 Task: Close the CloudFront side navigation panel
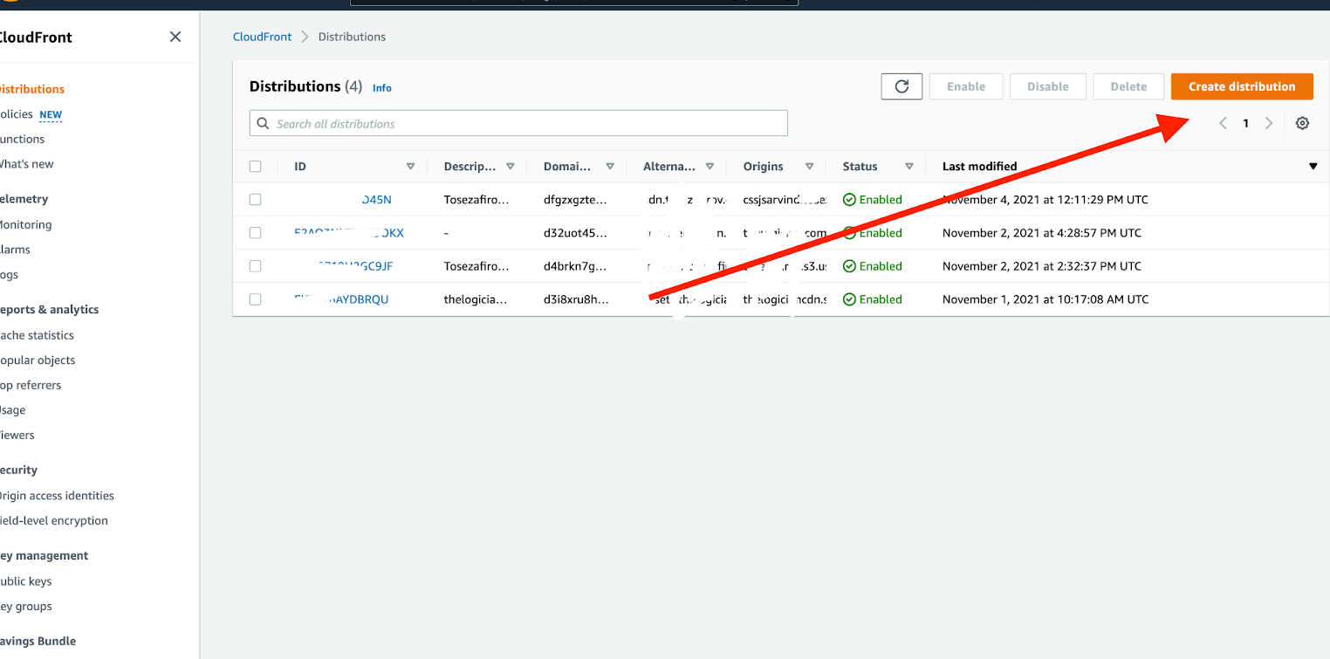click(175, 37)
